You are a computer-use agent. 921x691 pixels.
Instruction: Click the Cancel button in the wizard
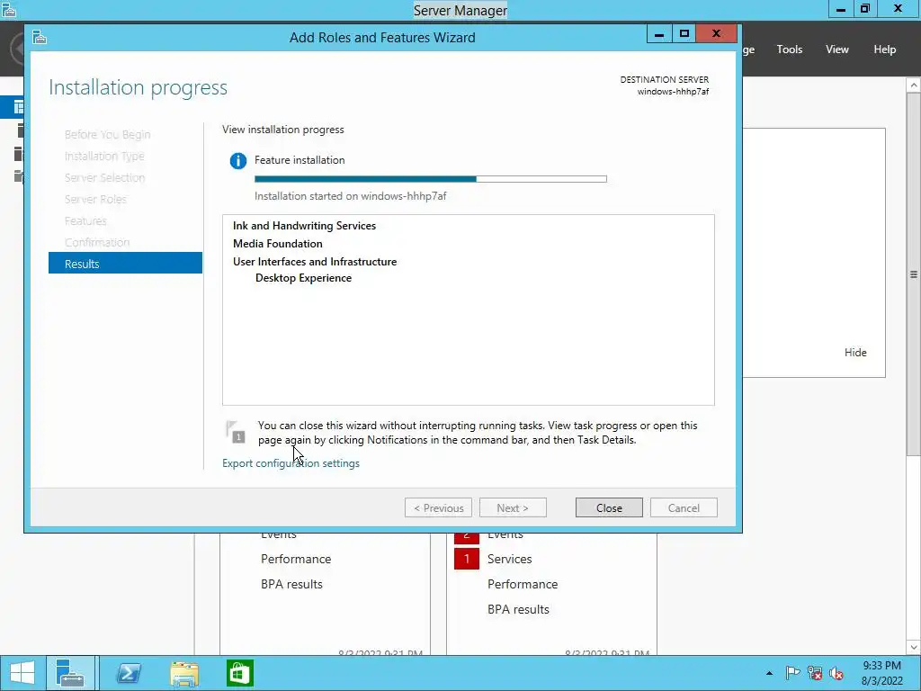(x=684, y=507)
